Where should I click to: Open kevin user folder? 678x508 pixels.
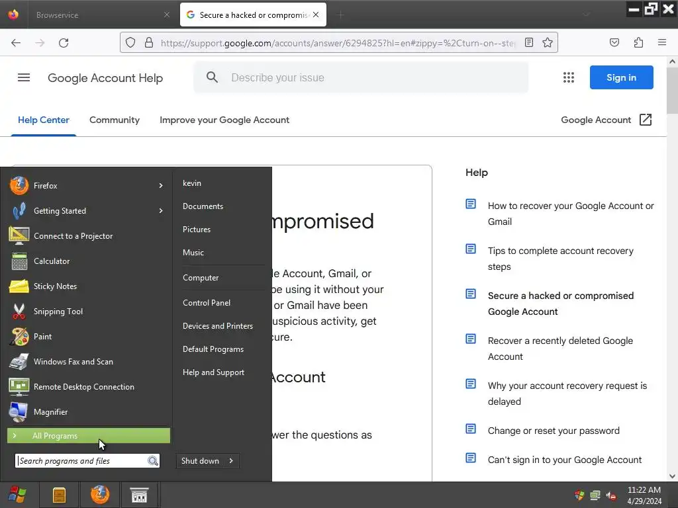(x=192, y=183)
